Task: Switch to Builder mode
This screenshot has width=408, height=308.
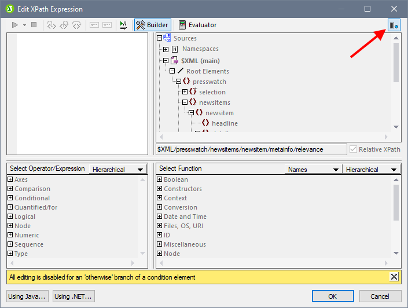Action: (153, 25)
